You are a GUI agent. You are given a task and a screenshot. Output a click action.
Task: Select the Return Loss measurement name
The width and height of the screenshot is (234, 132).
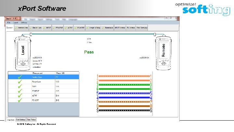pos(36,82)
